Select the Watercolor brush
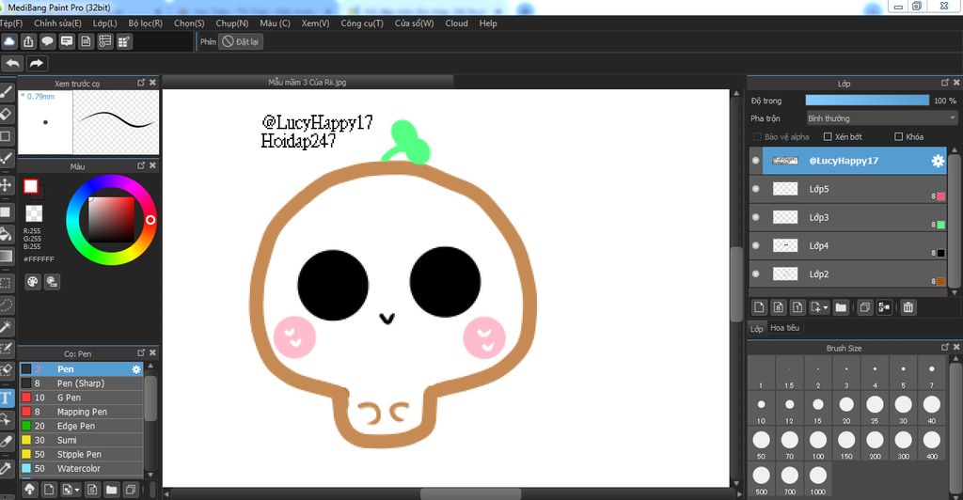The image size is (963, 500). 82,469
